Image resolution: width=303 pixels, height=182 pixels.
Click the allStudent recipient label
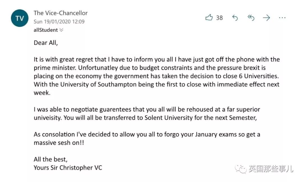tap(46, 30)
